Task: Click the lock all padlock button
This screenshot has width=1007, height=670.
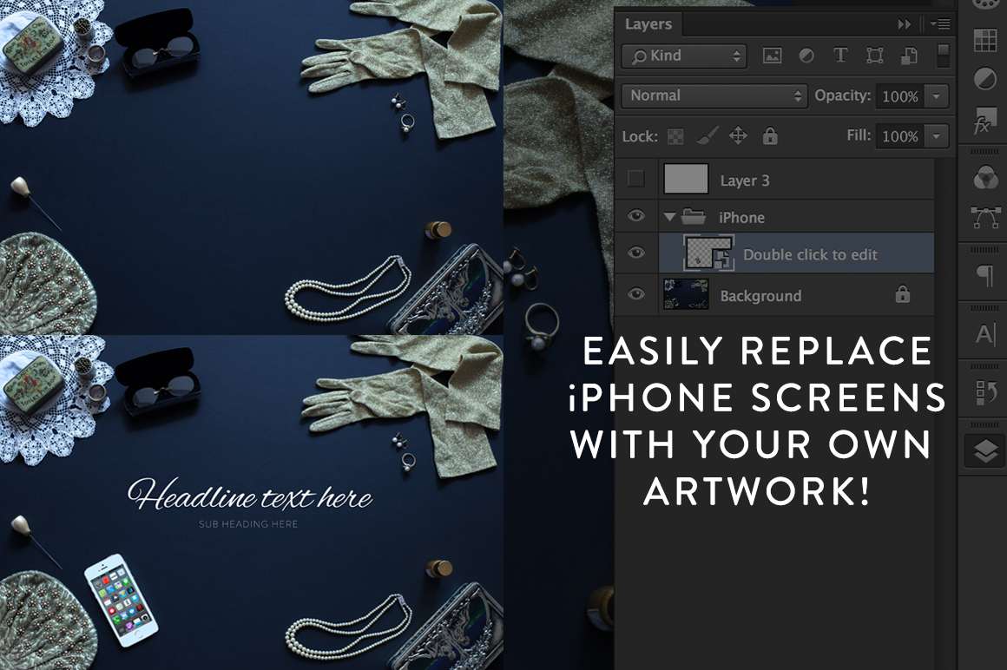Action: coord(770,136)
